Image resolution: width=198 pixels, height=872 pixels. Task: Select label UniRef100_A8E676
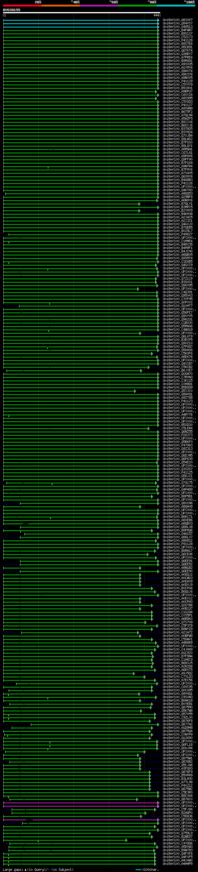[x=178, y=357]
